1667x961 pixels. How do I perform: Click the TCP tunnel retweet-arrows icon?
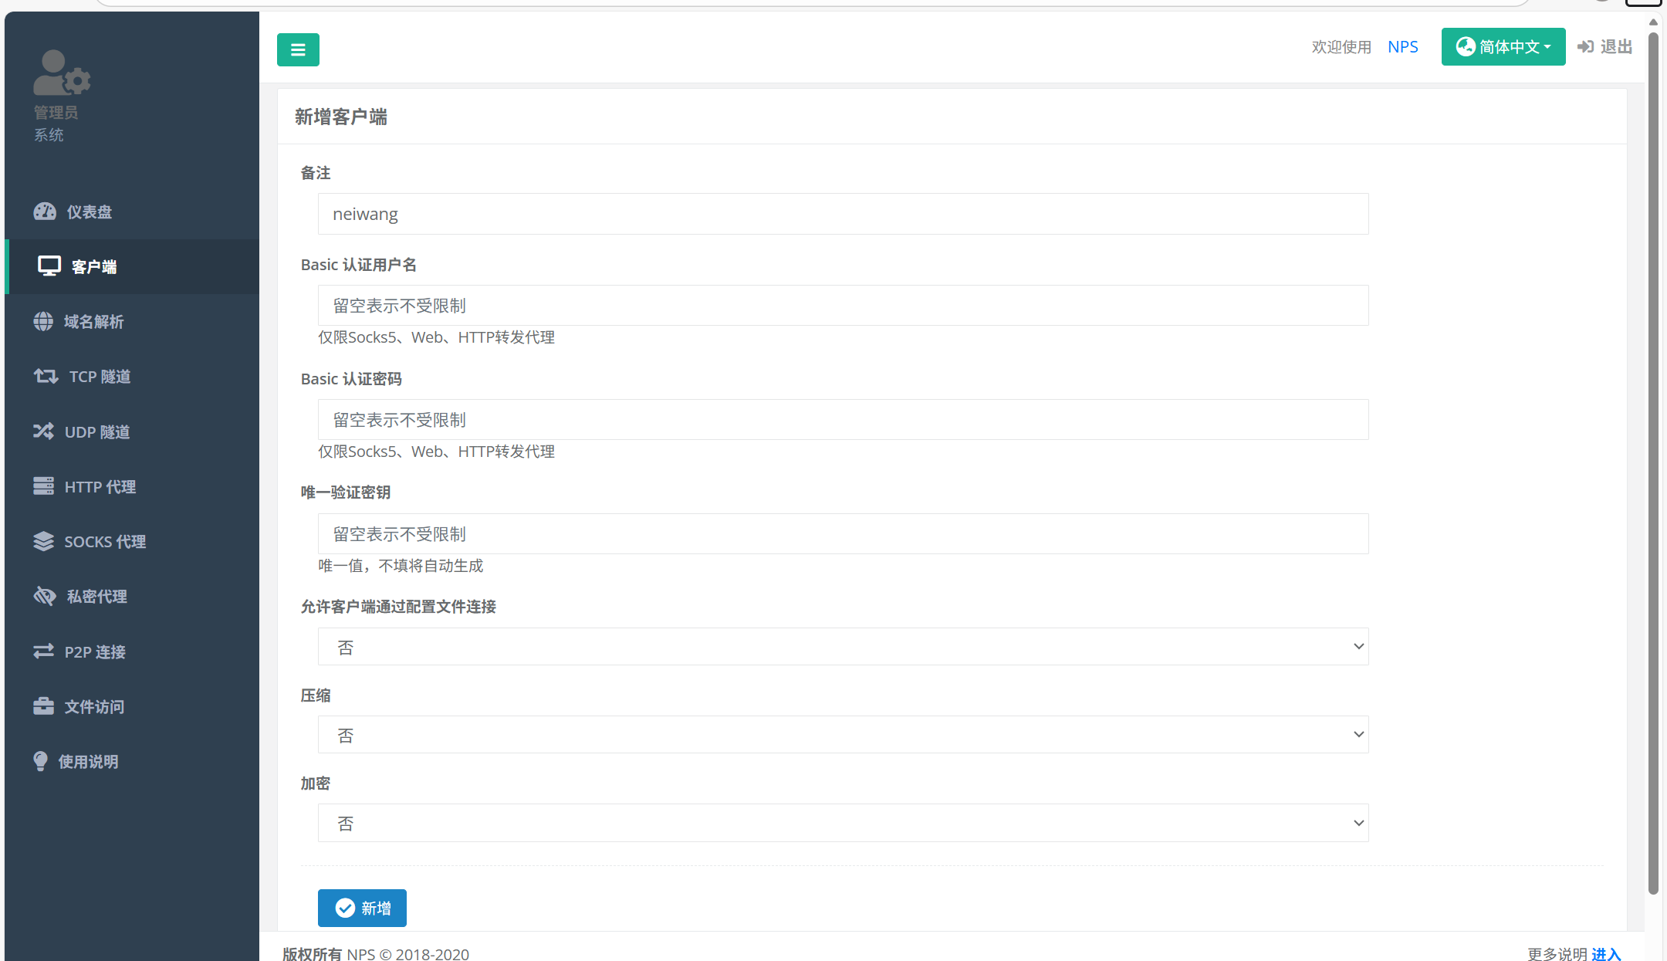[46, 376]
